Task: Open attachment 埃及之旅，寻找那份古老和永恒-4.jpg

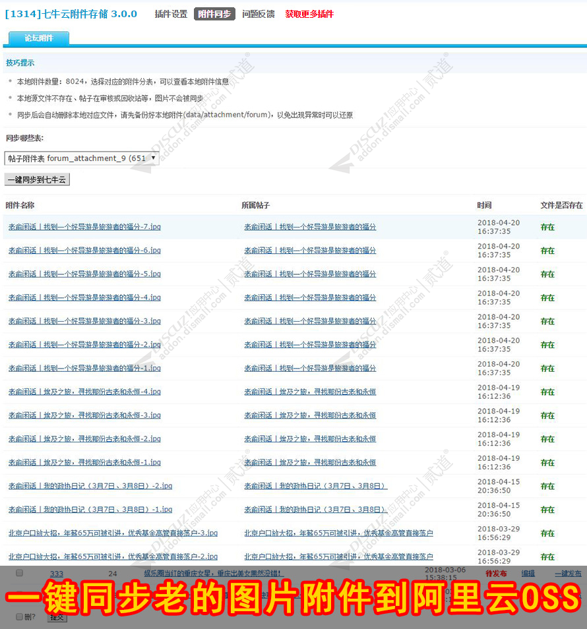Action: [x=84, y=392]
